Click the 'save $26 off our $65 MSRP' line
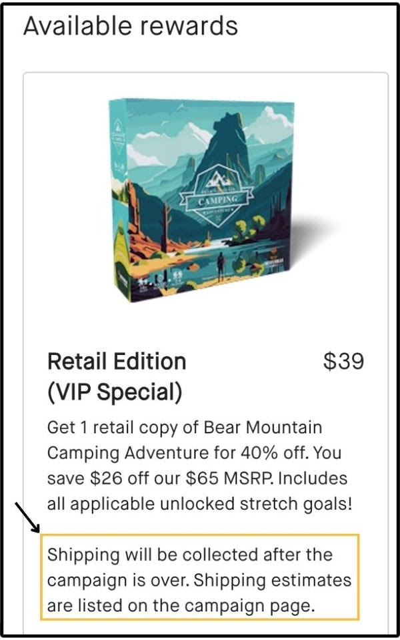The height and width of the screenshot is (640, 400). tap(159, 478)
